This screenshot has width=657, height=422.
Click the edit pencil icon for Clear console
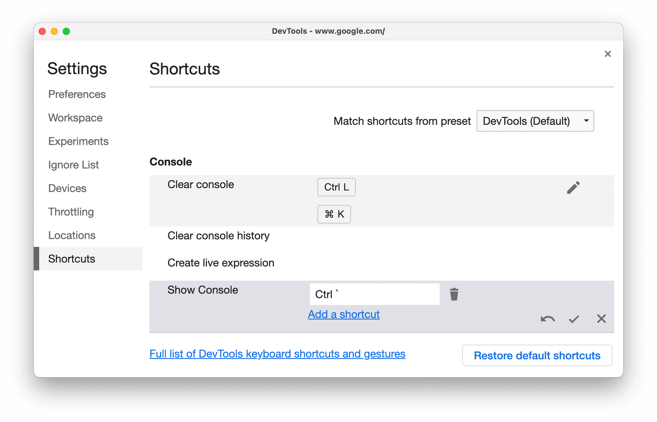point(573,187)
